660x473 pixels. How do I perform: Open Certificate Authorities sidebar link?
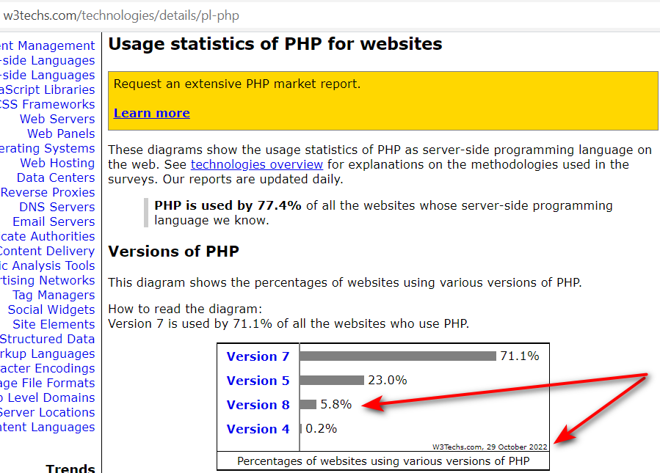[48, 236]
